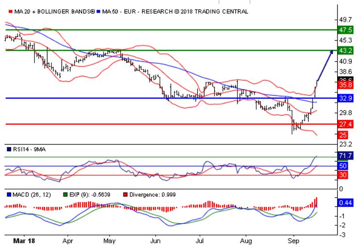Select the red 25 price label

coord(342,135)
